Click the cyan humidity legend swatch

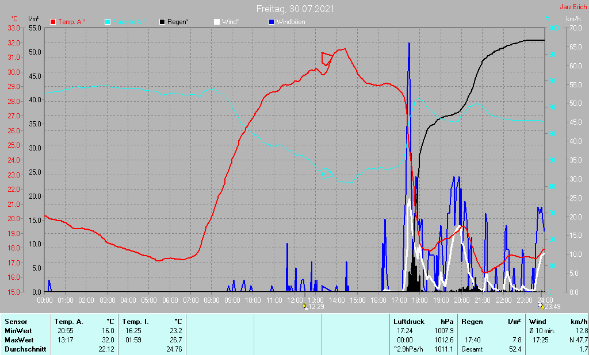[x=108, y=22]
